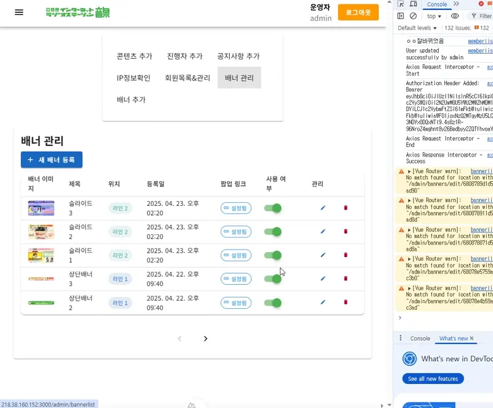493x408 pixels.
Task: Select the inspect element tool in DevTools
Action: click(401, 4)
